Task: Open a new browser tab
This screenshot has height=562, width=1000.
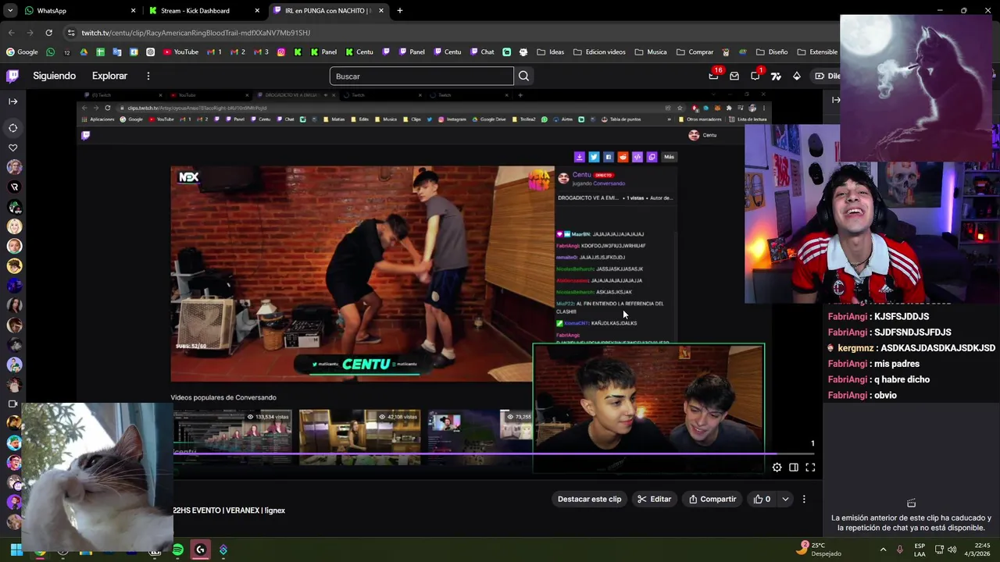Action: [x=400, y=11]
